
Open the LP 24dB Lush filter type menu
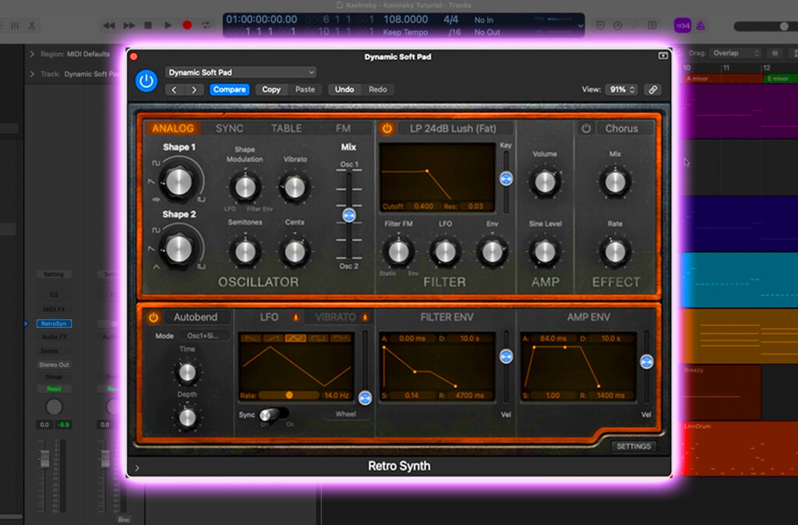(452, 129)
